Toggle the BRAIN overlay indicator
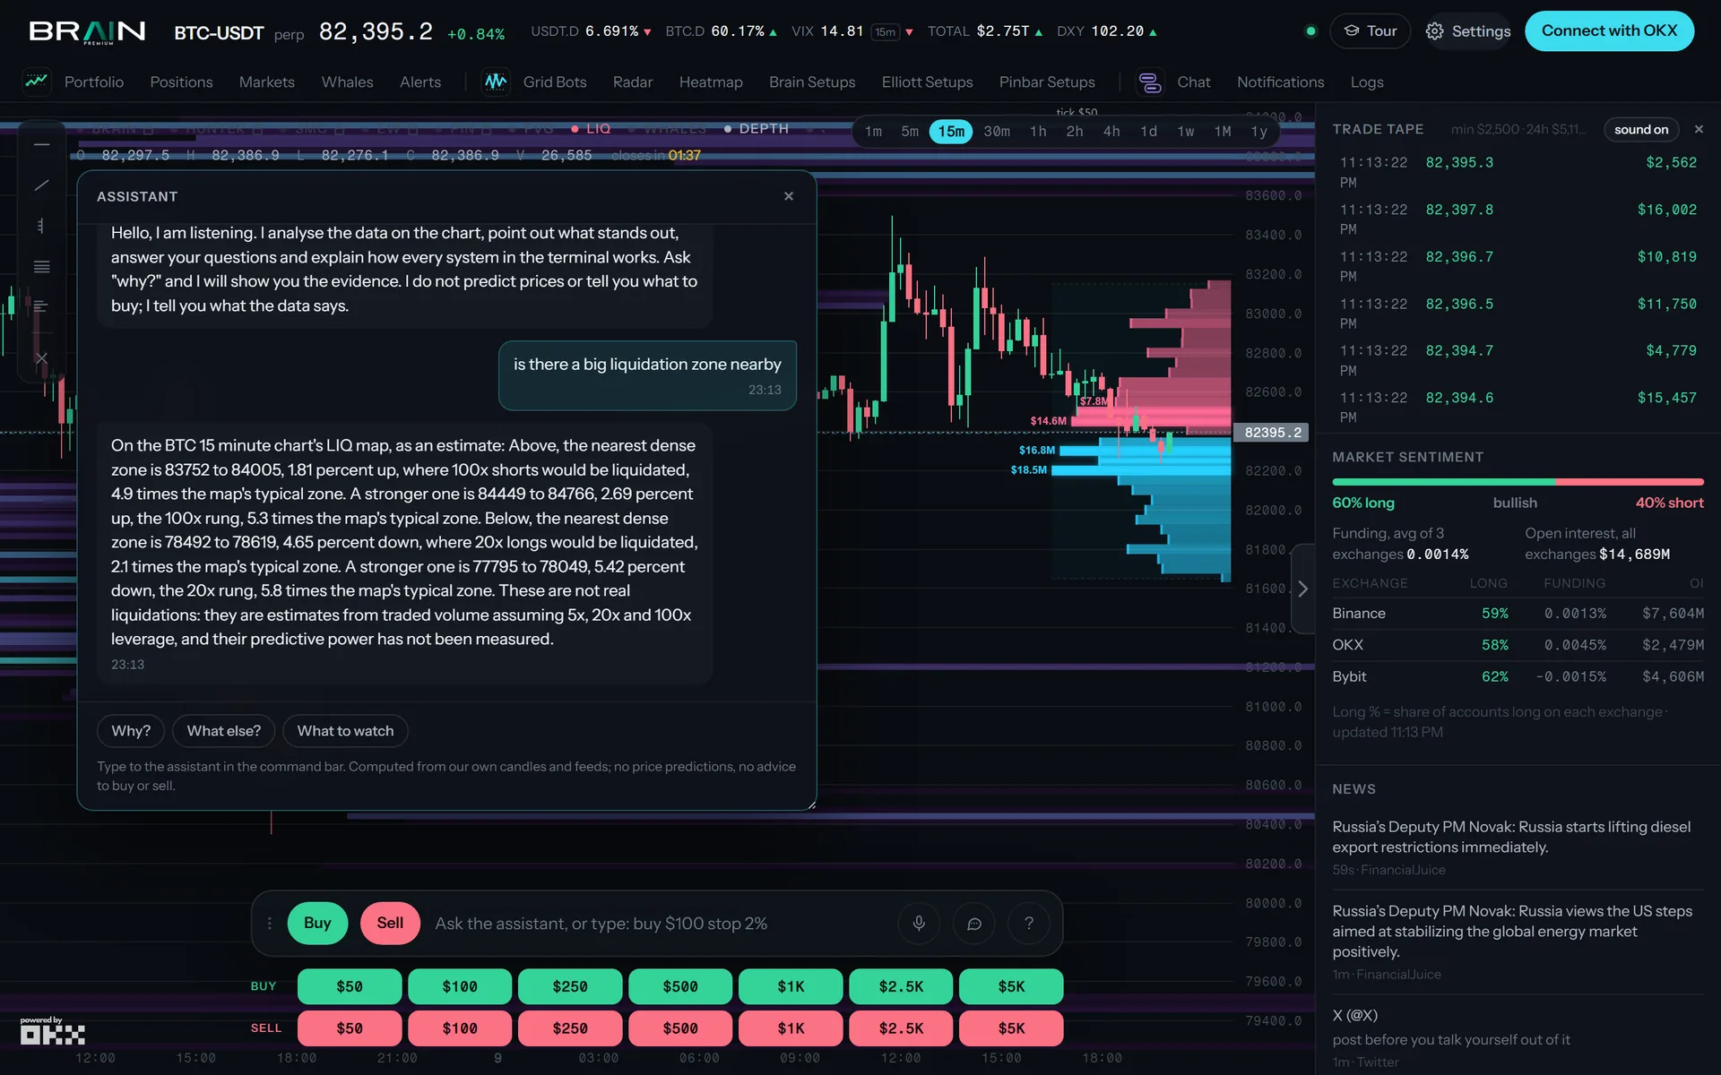Viewport: 1721px width, 1075px height. pos(117,129)
